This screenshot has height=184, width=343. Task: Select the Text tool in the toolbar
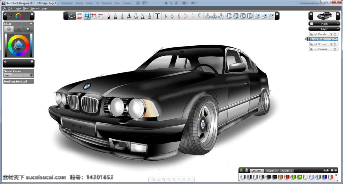click(x=157, y=16)
